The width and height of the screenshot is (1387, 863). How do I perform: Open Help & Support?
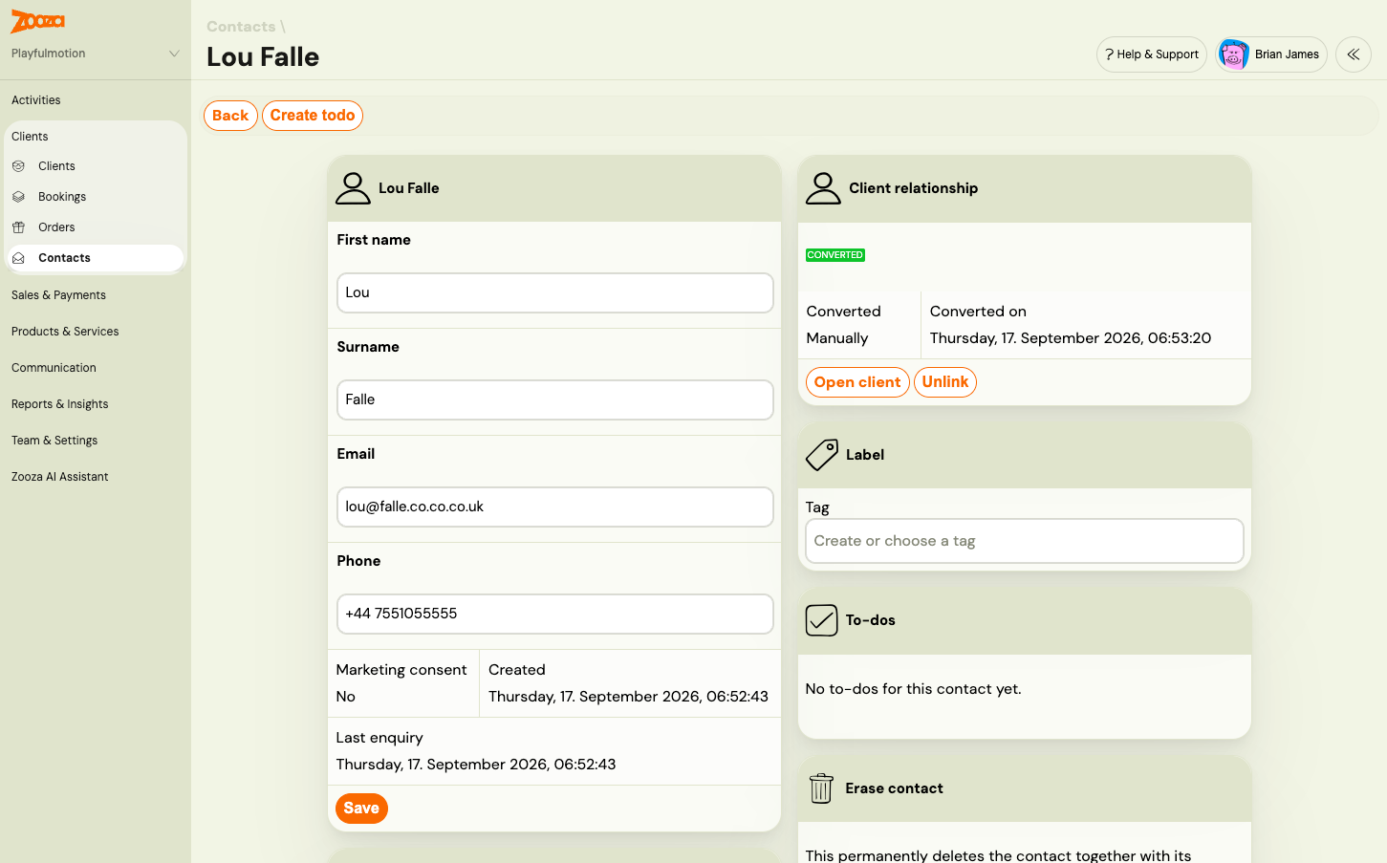pyautogui.click(x=1152, y=54)
